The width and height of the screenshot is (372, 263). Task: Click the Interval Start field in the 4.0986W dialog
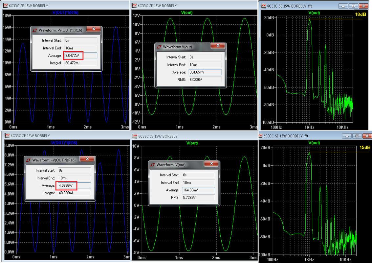tap(74, 170)
